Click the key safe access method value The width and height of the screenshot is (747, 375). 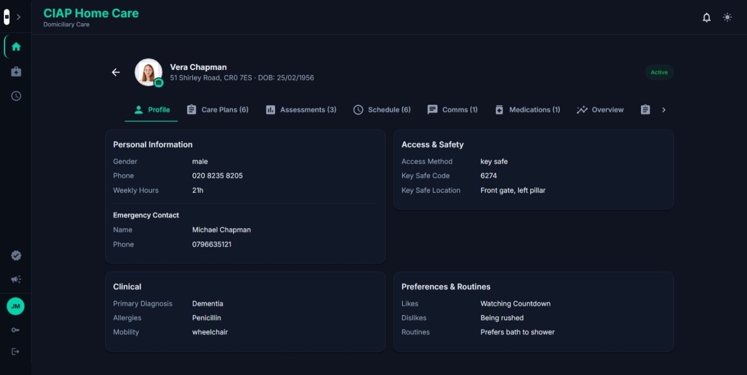point(494,161)
